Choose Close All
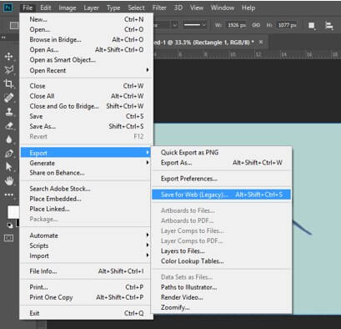The image size is (341, 329). pyautogui.click(x=87, y=96)
